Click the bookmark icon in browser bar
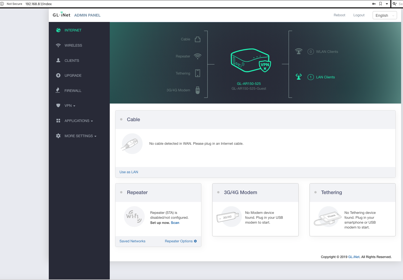This screenshot has width=403, height=280. pyautogui.click(x=381, y=4)
